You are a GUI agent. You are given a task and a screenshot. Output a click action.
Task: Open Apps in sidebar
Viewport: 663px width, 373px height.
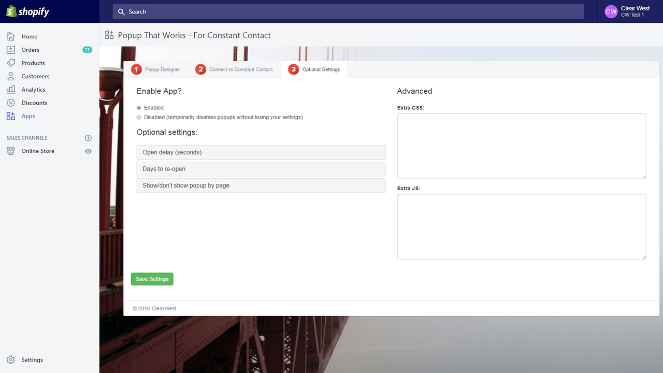[x=28, y=116]
